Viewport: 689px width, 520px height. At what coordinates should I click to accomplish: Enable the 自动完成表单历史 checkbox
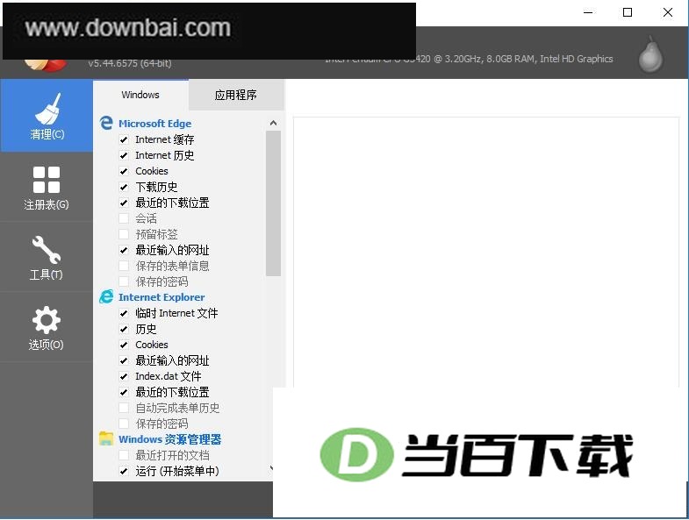click(x=124, y=408)
